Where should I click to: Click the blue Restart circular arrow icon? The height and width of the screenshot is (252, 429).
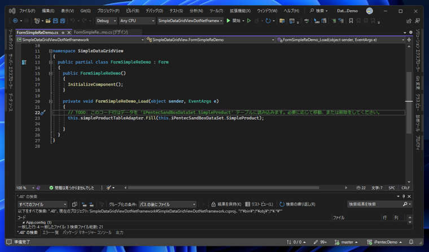pyautogui.click(x=268, y=21)
